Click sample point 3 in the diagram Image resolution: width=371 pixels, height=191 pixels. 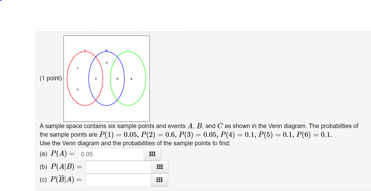(x=96, y=78)
